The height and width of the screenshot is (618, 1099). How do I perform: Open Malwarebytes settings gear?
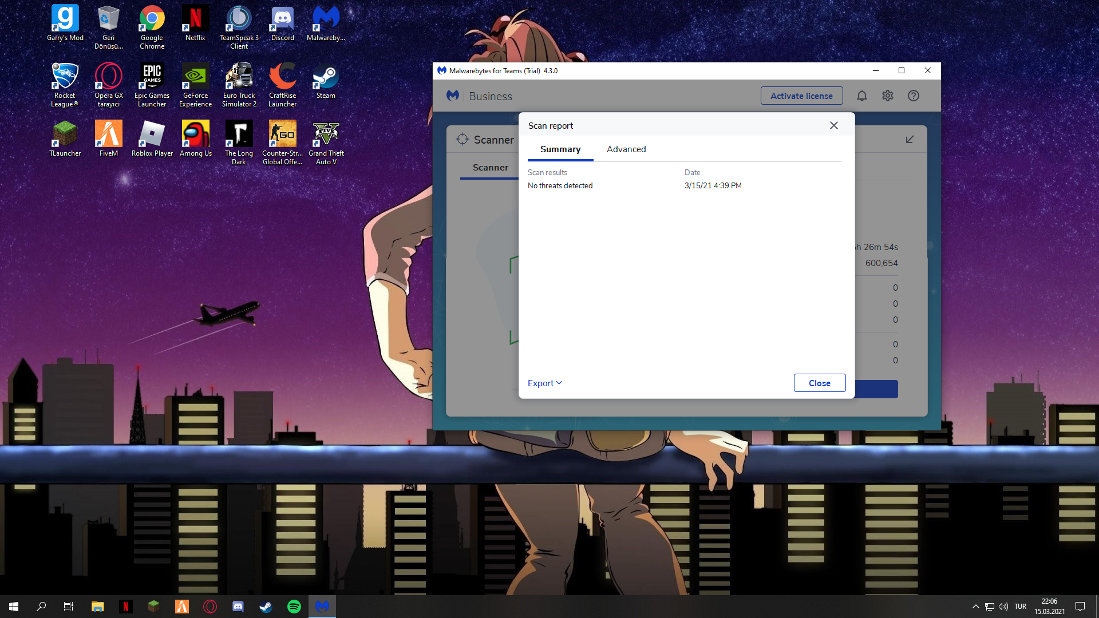[887, 96]
